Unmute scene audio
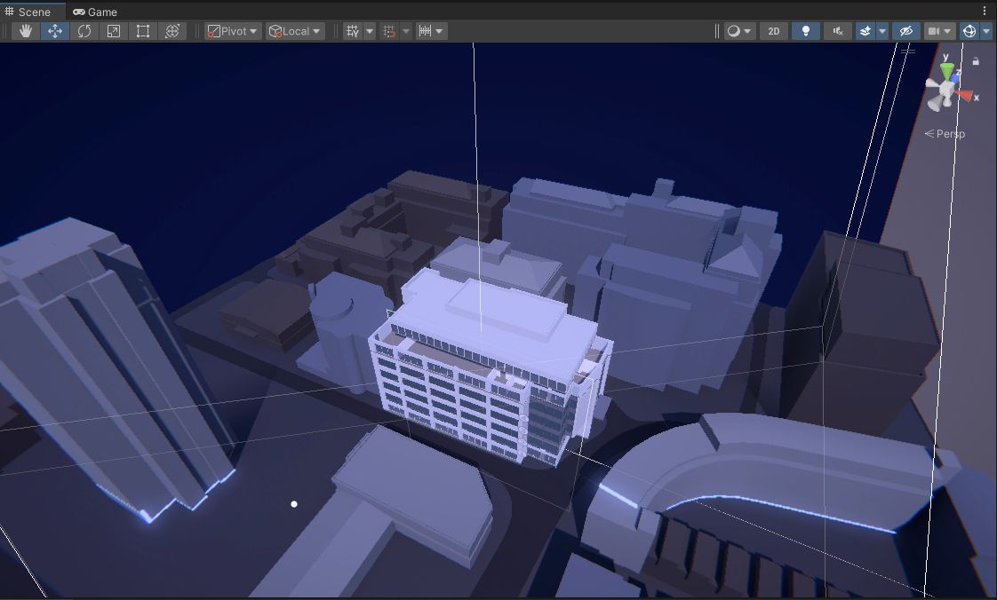The image size is (997, 600). 836,30
